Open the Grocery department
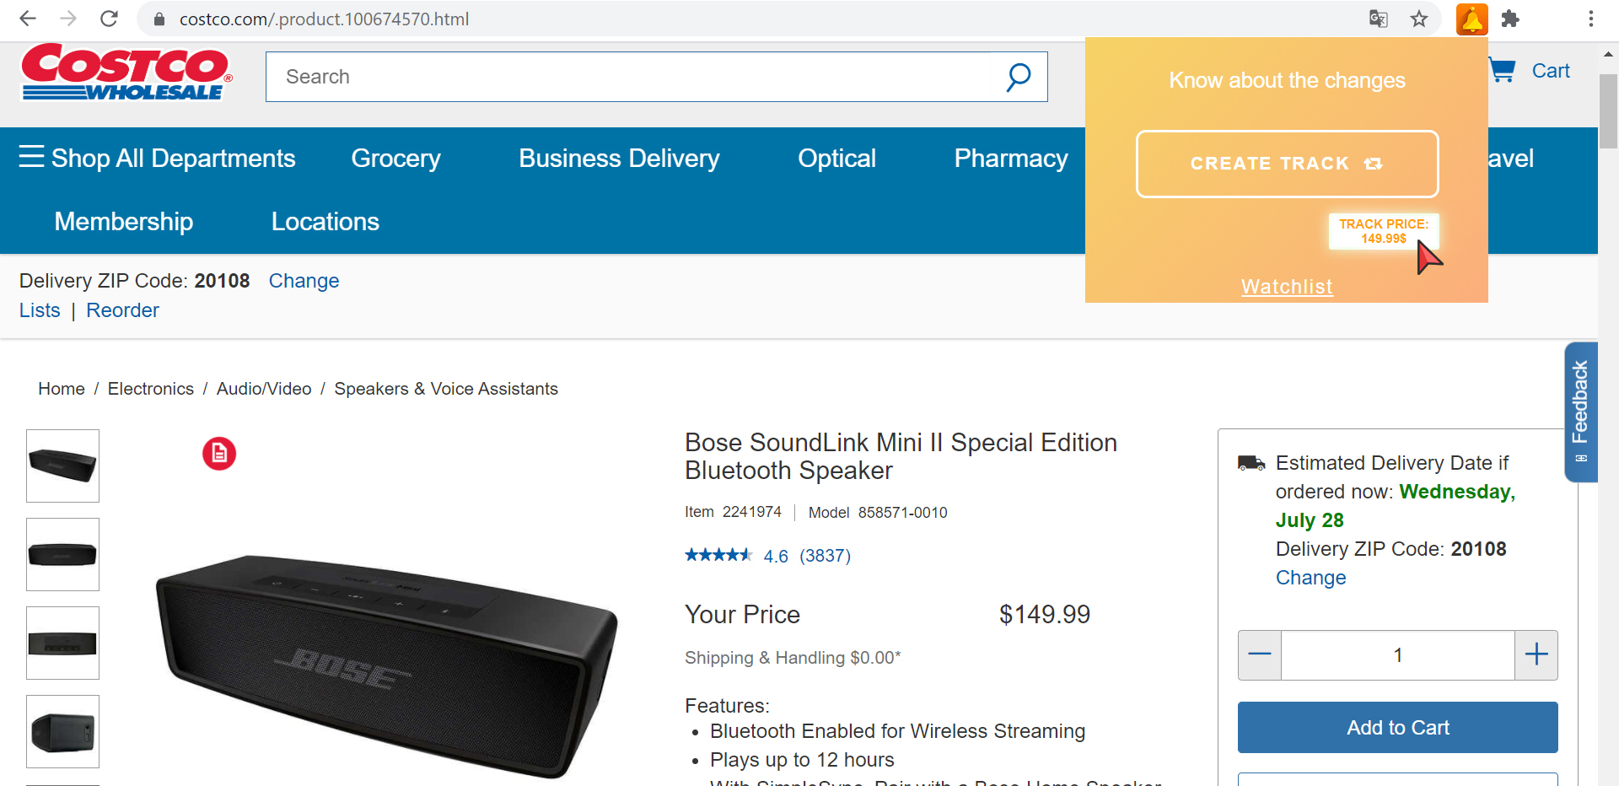 click(396, 159)
